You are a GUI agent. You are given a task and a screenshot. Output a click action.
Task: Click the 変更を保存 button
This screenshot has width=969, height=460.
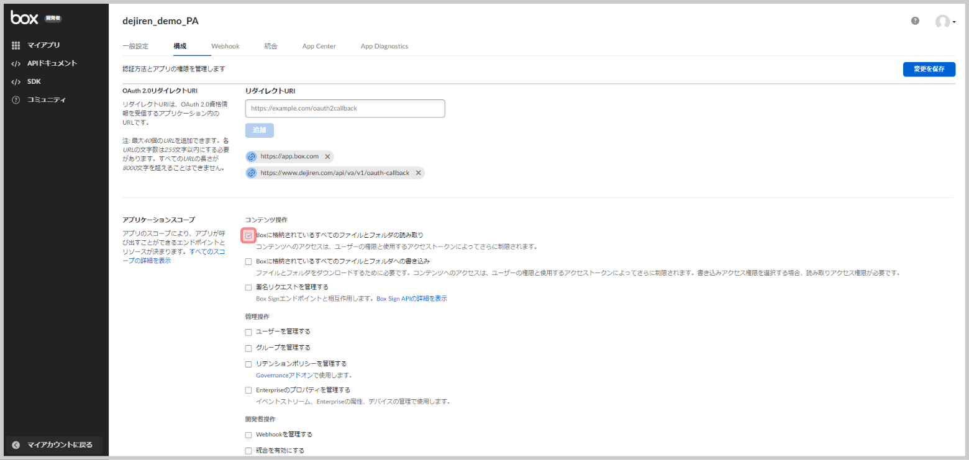pyautogui.click(x=929, y=69)
